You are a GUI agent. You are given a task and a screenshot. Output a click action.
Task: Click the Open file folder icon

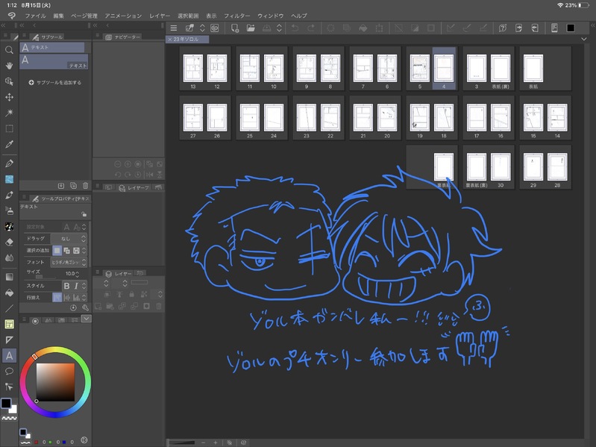(x=251, y=28)
